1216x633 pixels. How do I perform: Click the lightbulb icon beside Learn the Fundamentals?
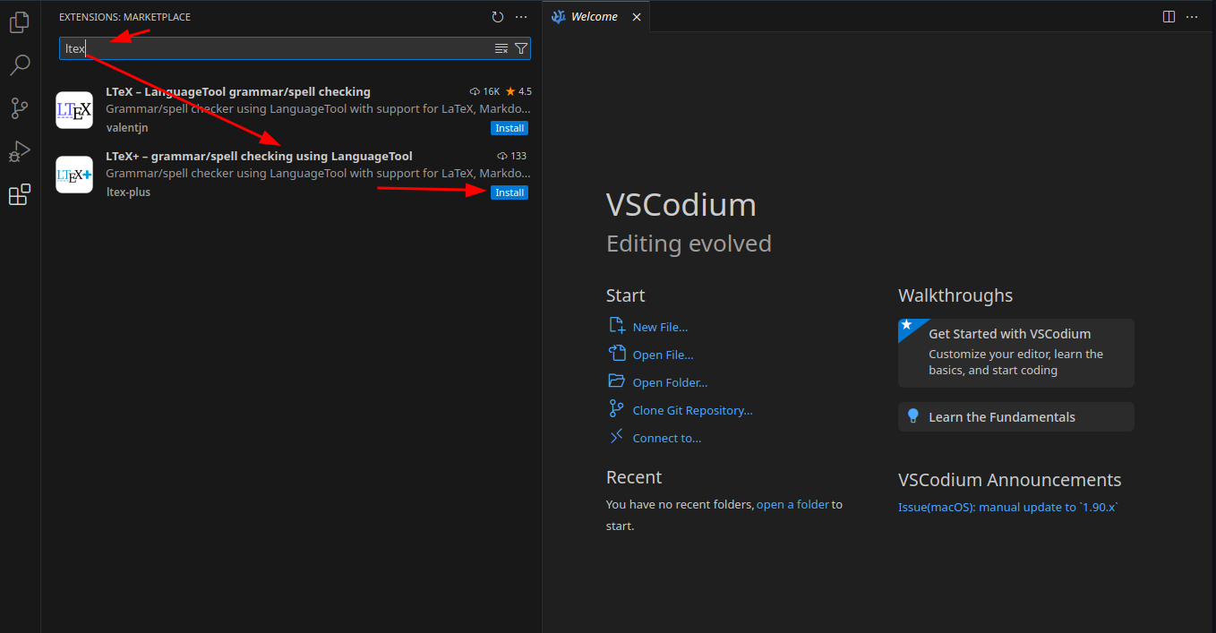pyautogui.click(x=913, y=416)
